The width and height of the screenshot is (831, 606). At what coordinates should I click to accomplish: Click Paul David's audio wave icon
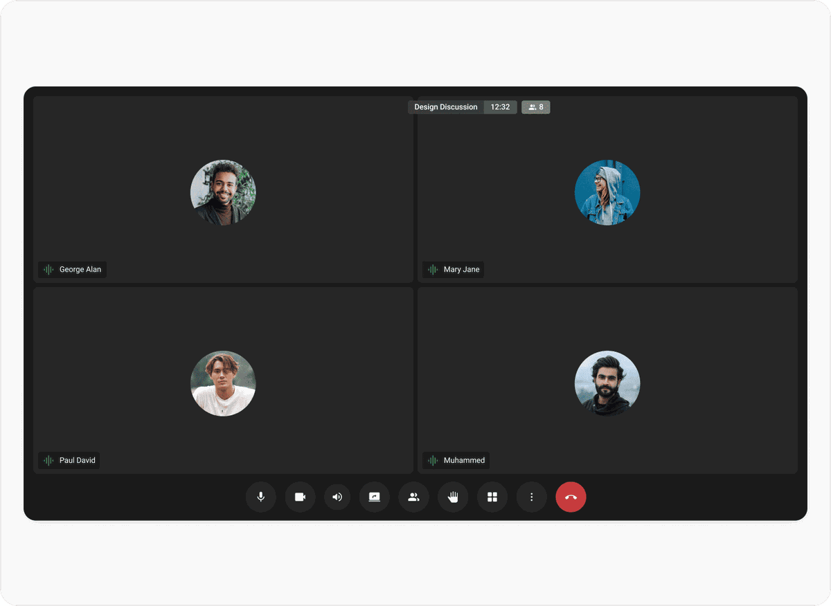click(x=48, y=461)
